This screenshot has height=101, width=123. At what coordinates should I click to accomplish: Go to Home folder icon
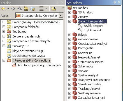point(26,9)
